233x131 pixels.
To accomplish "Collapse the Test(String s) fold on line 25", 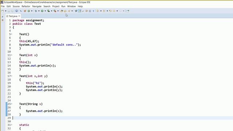I will tap(12, 104).
